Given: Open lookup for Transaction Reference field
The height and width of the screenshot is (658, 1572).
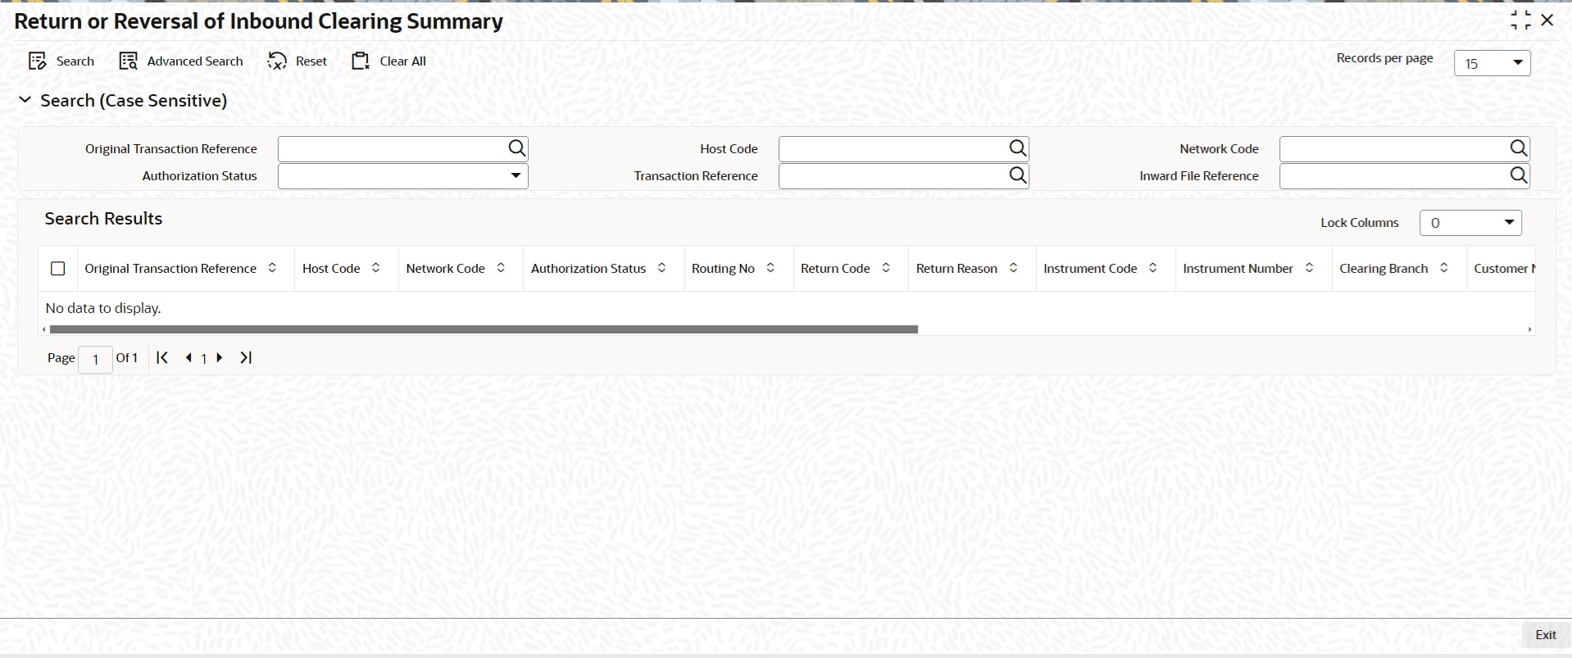Looking at the screenshot, I should coord(1017,175).
